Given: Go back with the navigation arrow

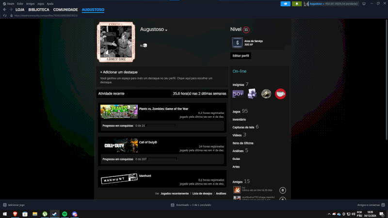Looking at the screenshot, I should (x=4, y=10).
